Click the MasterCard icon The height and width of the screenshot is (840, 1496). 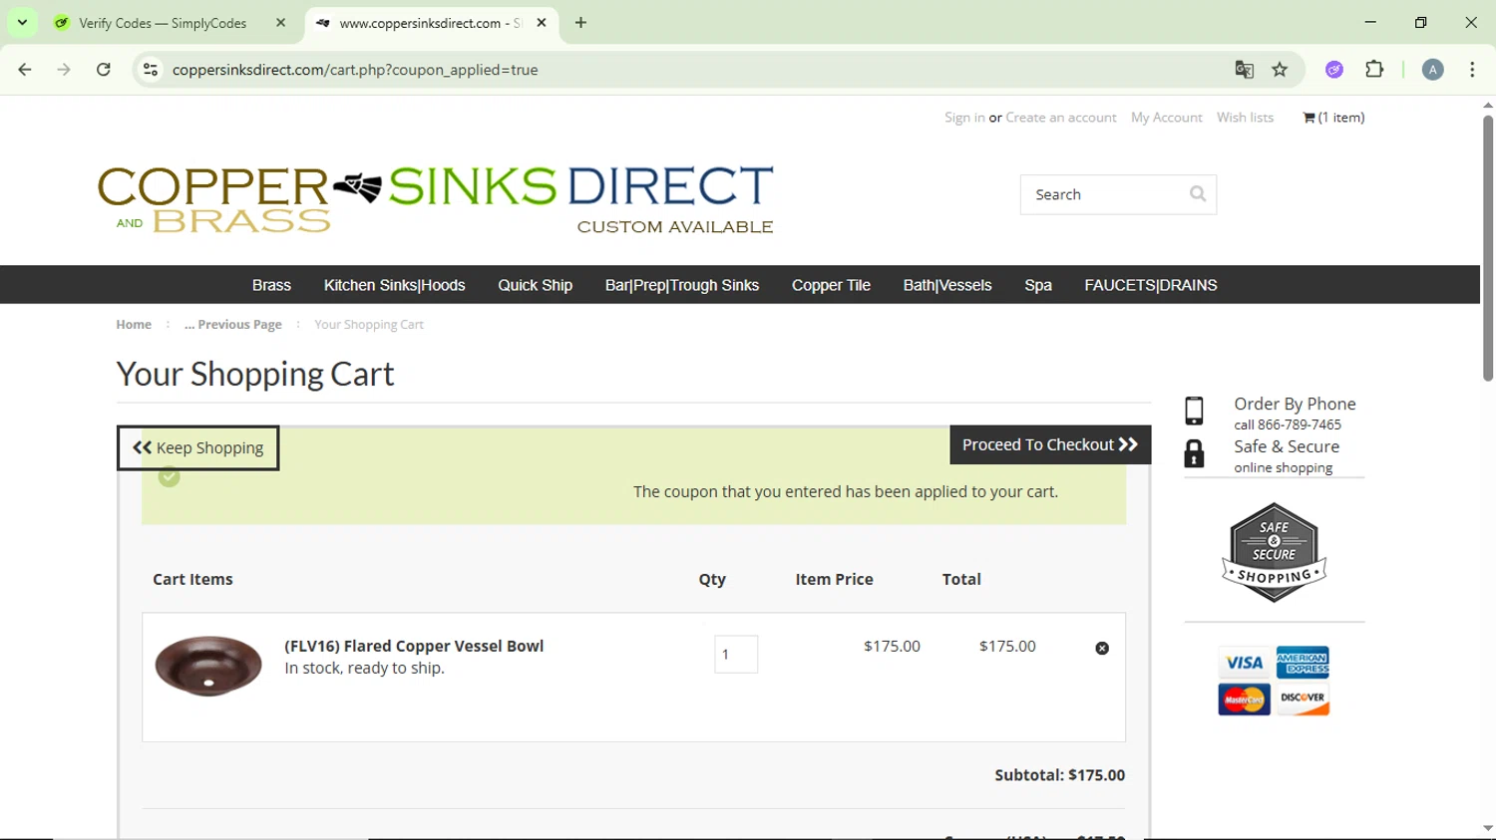(x=1244, y=700)
